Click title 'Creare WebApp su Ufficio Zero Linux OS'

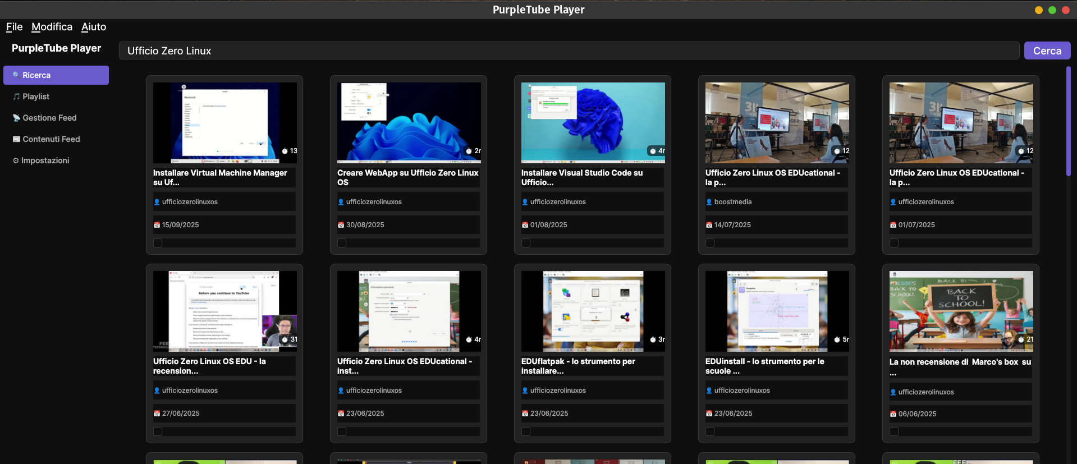[408, 177]
